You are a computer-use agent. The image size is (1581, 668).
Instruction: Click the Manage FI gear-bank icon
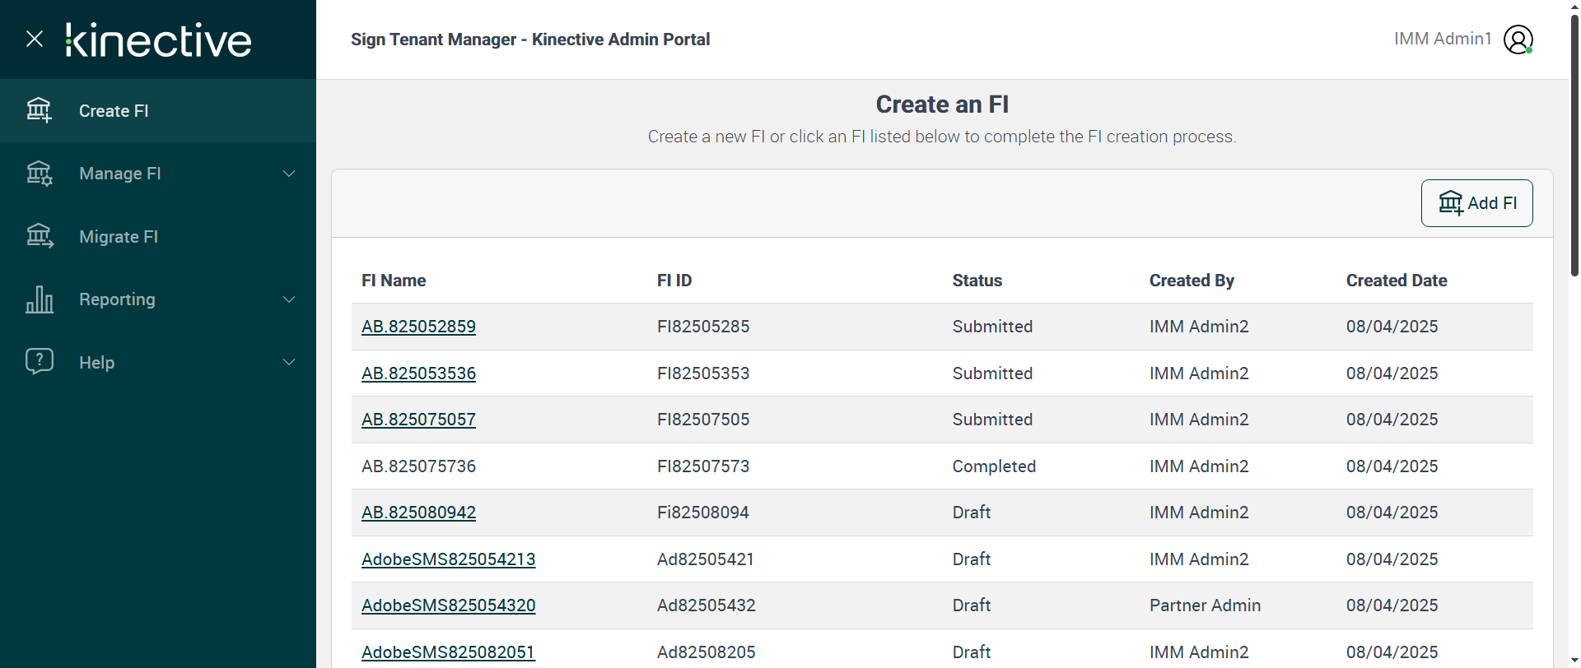40,174
